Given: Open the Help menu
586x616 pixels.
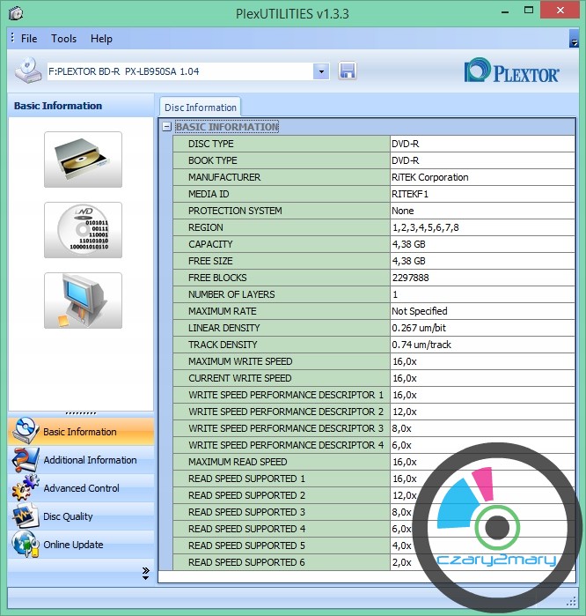Looking at the screenshot, I should click(x=101, y=39).
